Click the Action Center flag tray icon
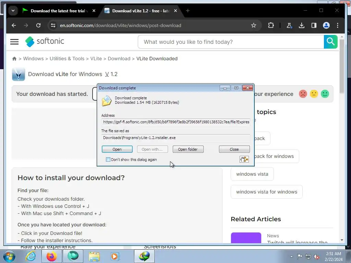 [300, 256]
